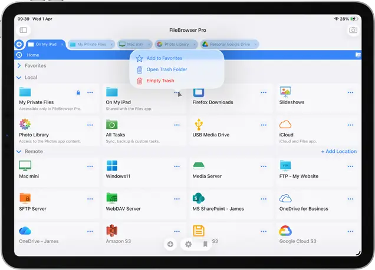Add a new tab with plus icon
375x270 pixels.
19,44
